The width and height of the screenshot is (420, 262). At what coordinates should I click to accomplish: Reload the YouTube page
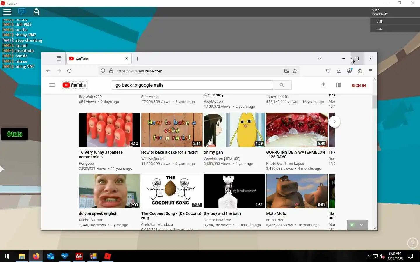[x=69, y=71]
